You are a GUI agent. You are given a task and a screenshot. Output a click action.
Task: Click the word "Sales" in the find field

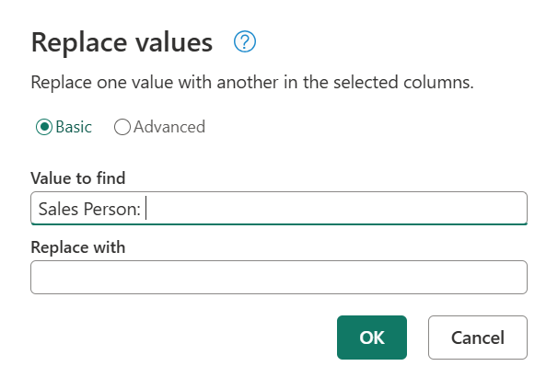(x=57, y=210)
